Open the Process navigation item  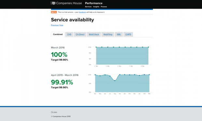point(104,7)
